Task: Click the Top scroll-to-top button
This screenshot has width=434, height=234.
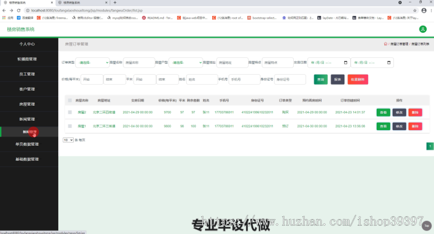Action: click(x=427, y=226)
